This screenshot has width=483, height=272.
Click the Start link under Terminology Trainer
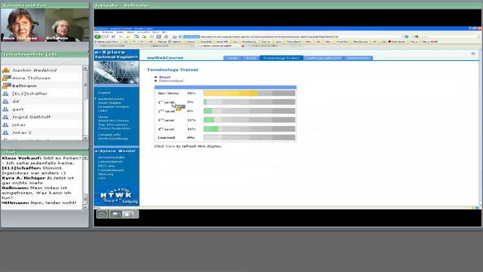coord(165,77)
